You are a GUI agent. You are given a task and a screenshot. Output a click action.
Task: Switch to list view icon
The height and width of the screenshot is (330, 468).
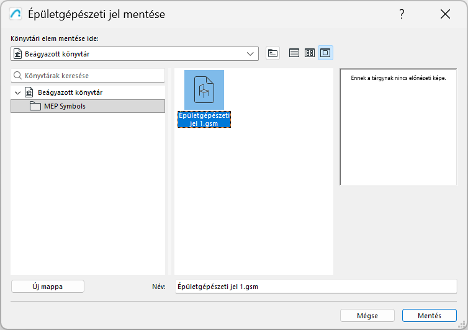click(294, 53)
